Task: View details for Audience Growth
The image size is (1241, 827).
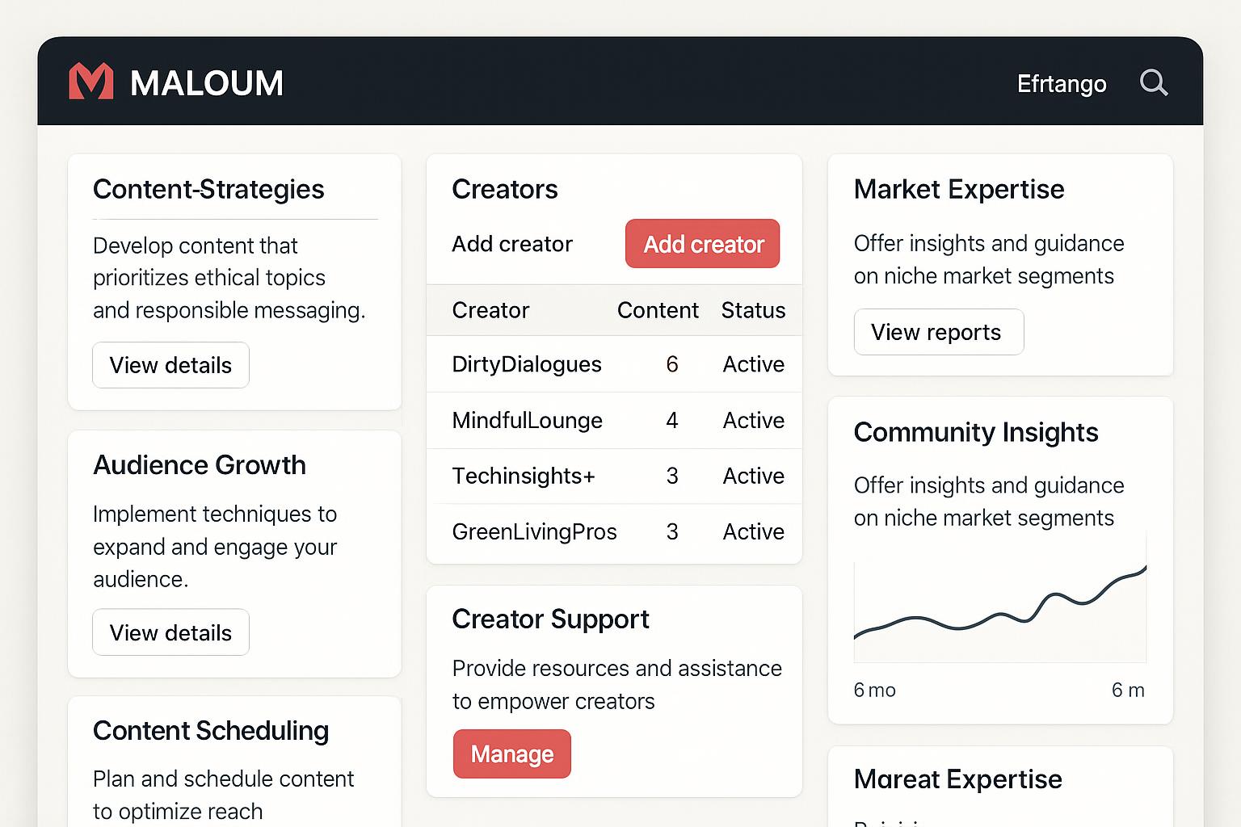Action: point(170,632)
